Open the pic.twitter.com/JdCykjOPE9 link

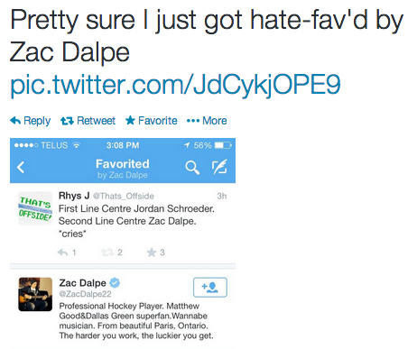pyautogui.click(x=175, y=84)
